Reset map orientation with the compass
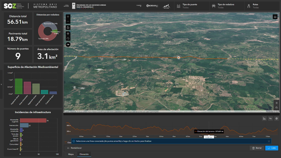The width and height of the screenshot is (281, 158). (68, 44)
